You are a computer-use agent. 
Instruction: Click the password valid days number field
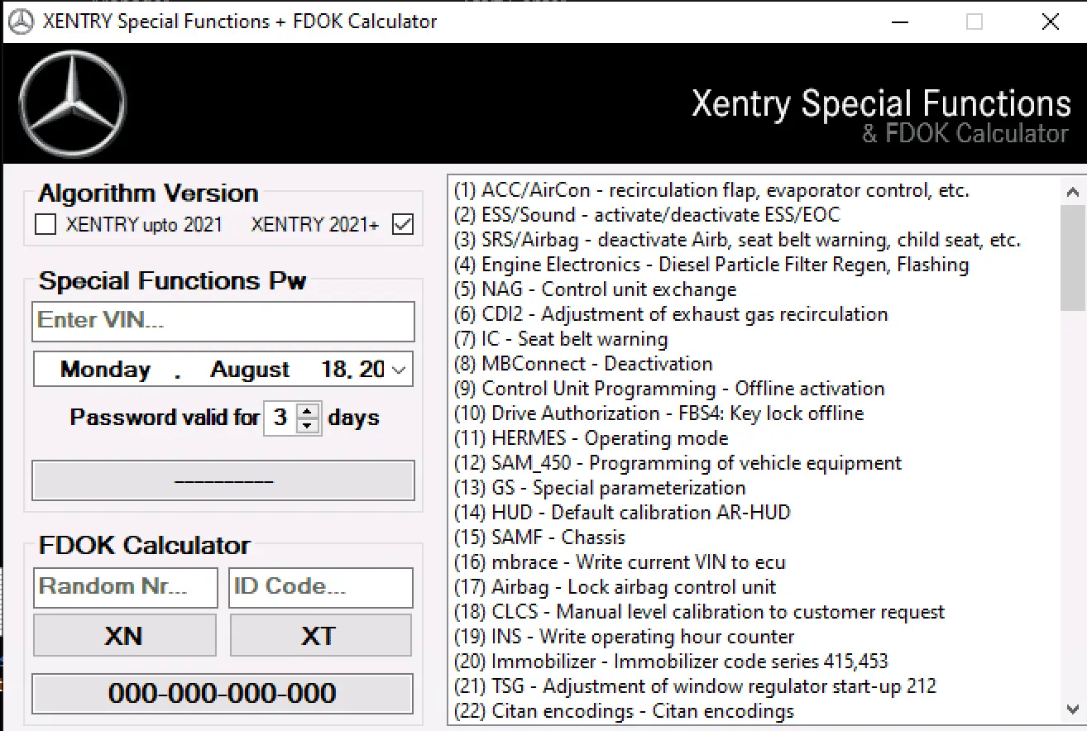280,418
